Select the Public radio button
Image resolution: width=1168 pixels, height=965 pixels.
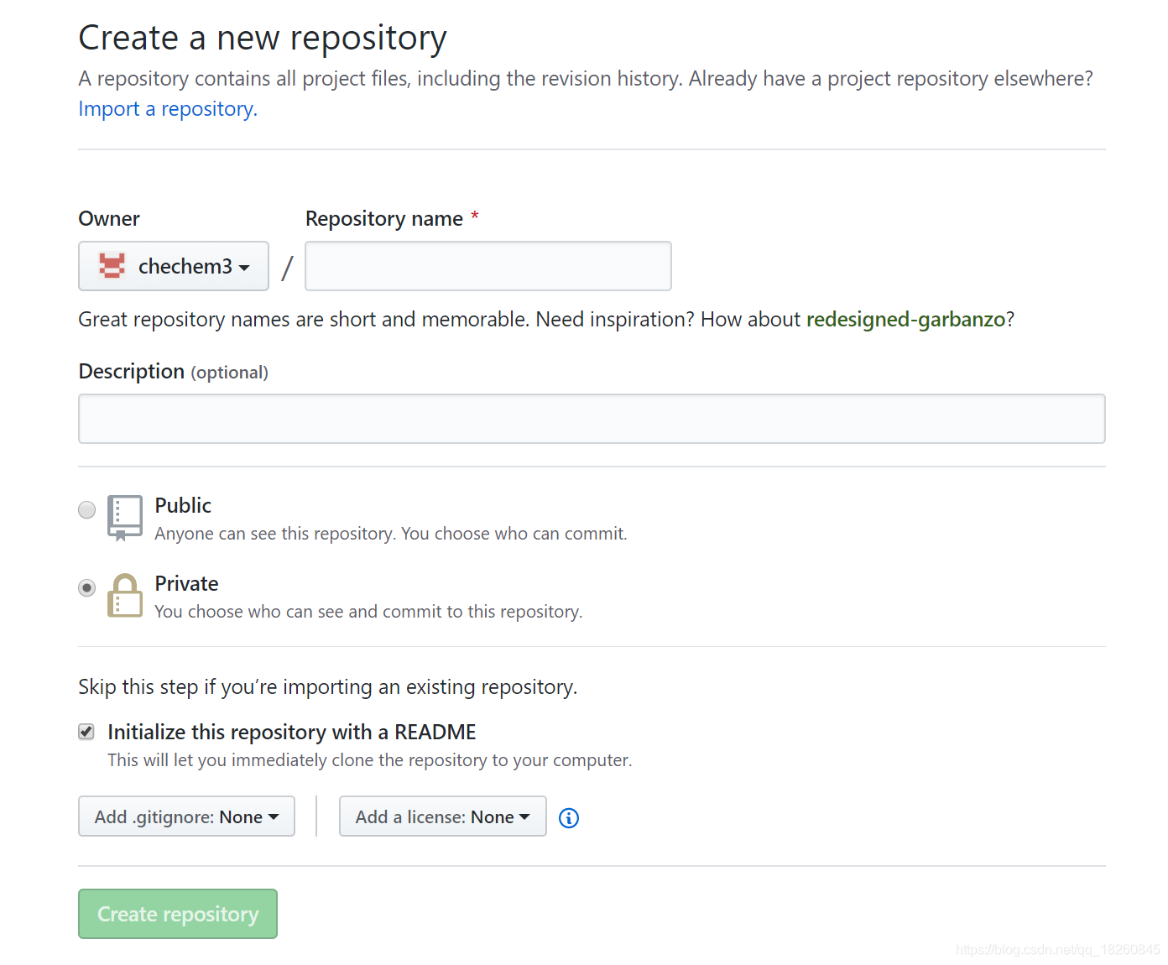86,509
